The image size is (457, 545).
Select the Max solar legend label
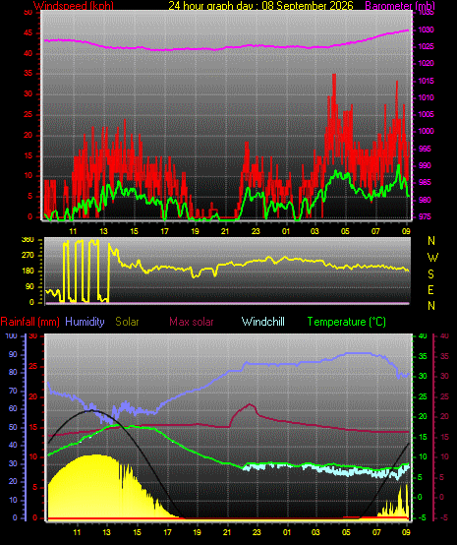tap(192, 322)
